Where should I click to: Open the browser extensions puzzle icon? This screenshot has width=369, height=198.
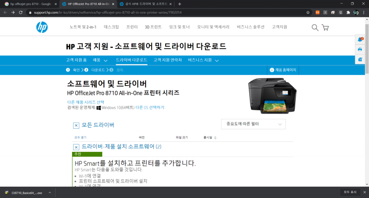click(x=348, y=12)
